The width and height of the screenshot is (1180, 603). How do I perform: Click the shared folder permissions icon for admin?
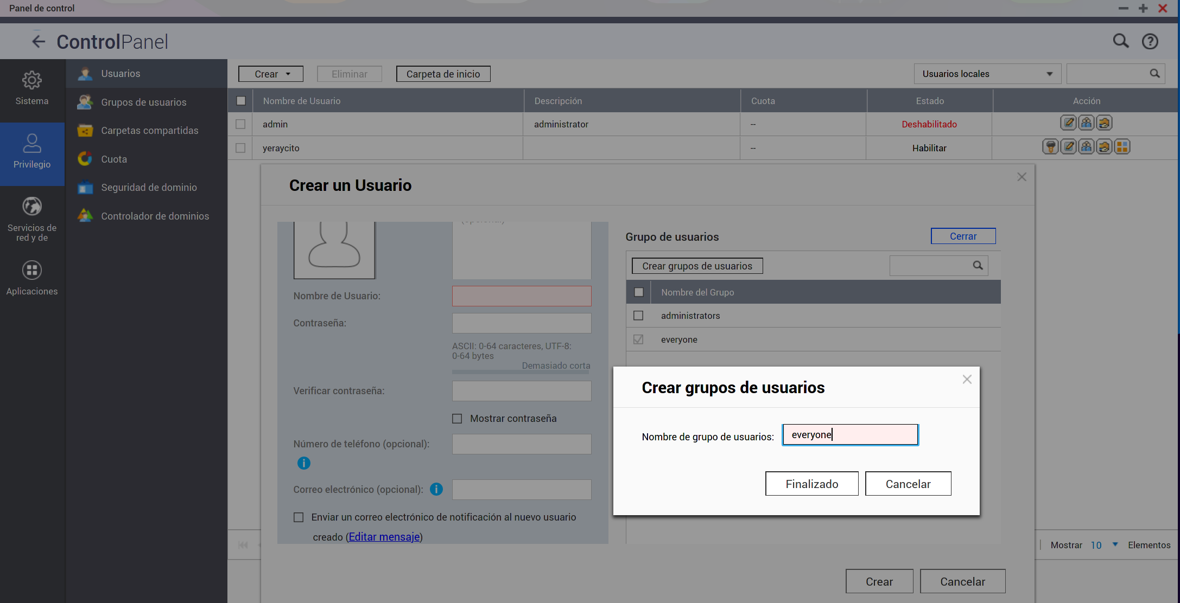[1104, 123]
